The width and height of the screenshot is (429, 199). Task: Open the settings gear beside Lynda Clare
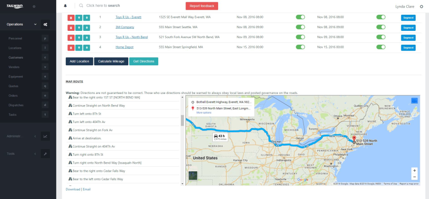tap(421, 7)
